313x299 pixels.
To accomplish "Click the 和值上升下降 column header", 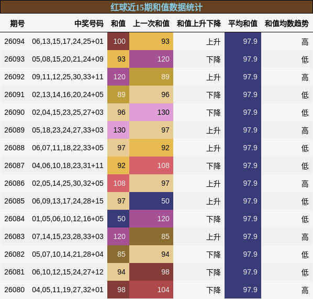I will (199, 23).
